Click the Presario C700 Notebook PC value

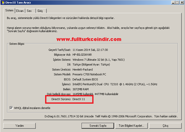[x=89, y=74]
